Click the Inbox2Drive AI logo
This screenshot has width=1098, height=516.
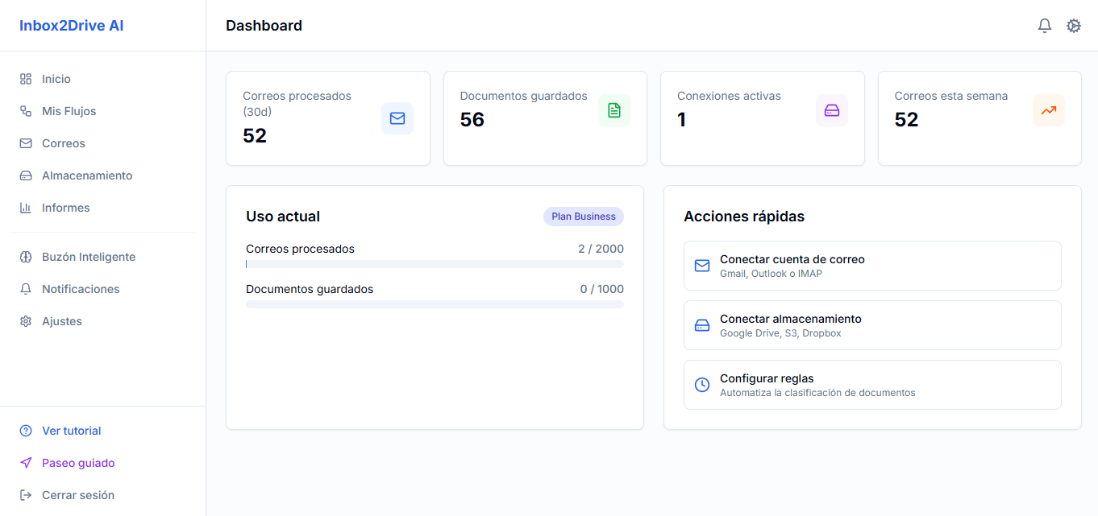click(x=71, y=25)
